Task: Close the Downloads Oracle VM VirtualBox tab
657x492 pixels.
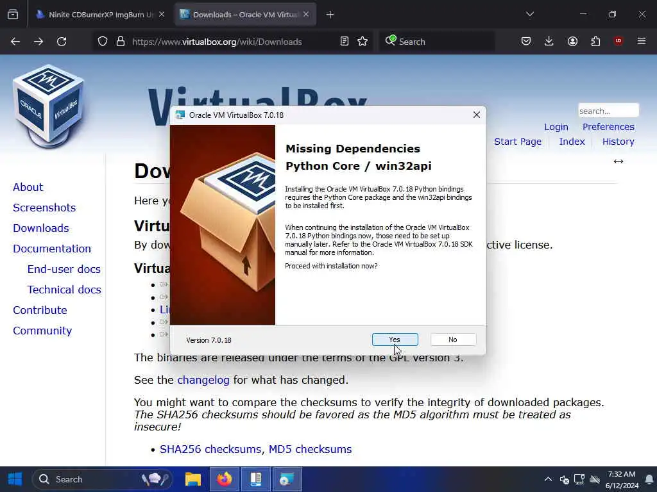Action: (306, 15)
